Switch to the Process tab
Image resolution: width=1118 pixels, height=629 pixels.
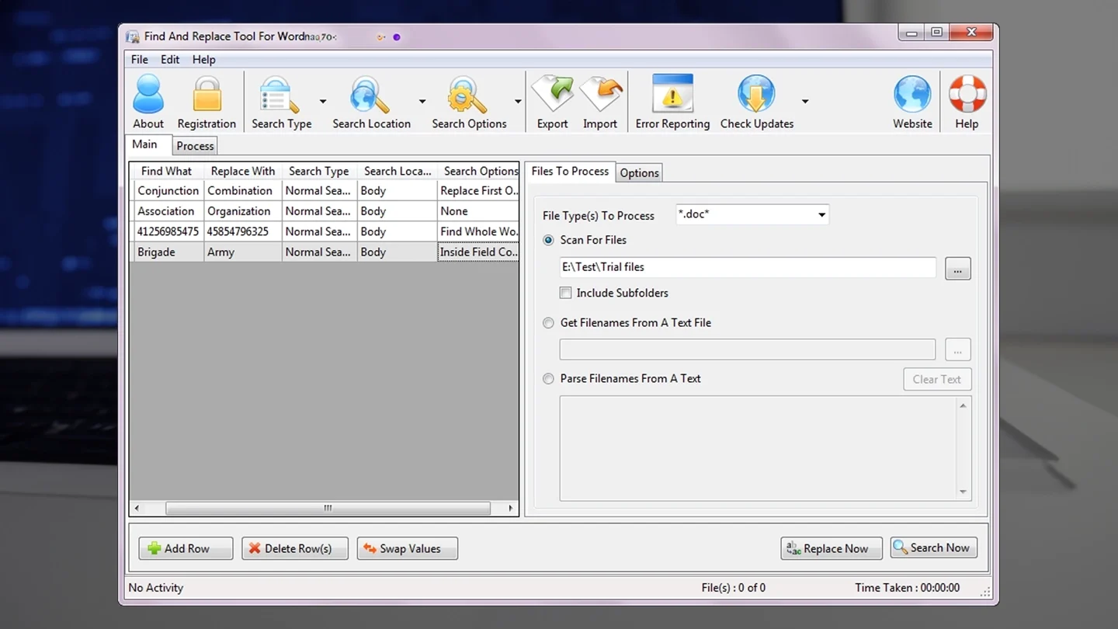point(195,146)
